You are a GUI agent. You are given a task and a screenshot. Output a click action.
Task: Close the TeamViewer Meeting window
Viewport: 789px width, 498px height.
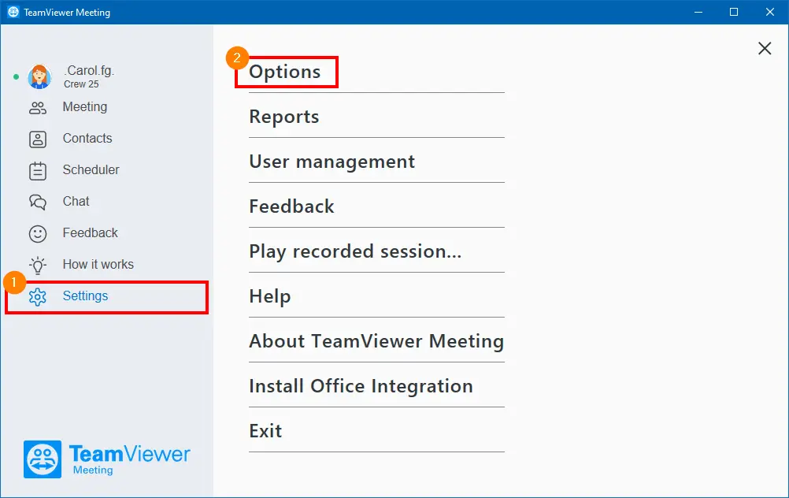click(770, 12)
